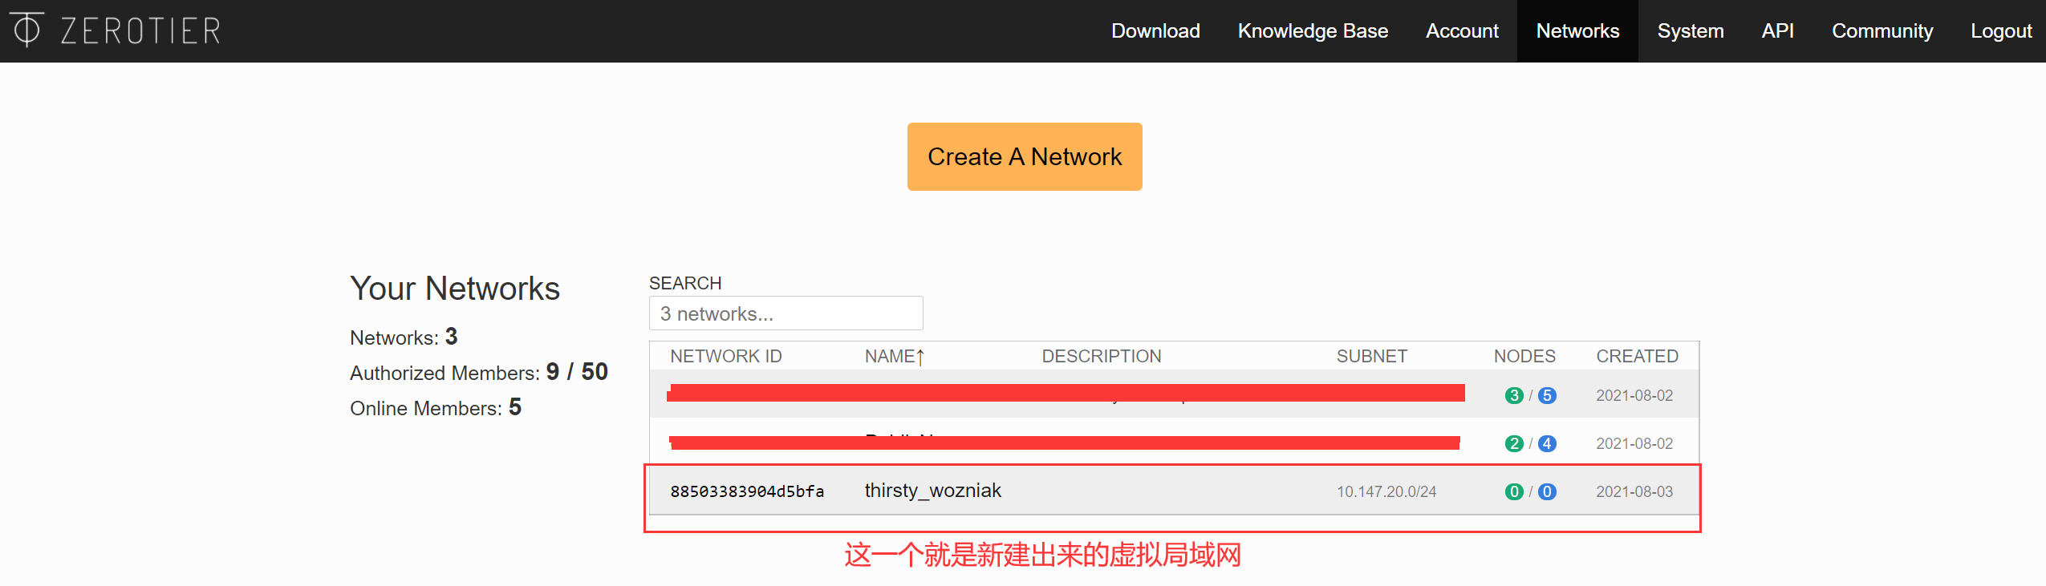
Task: Open network ID 88503383904d5bfa
Action: point(747,491)
